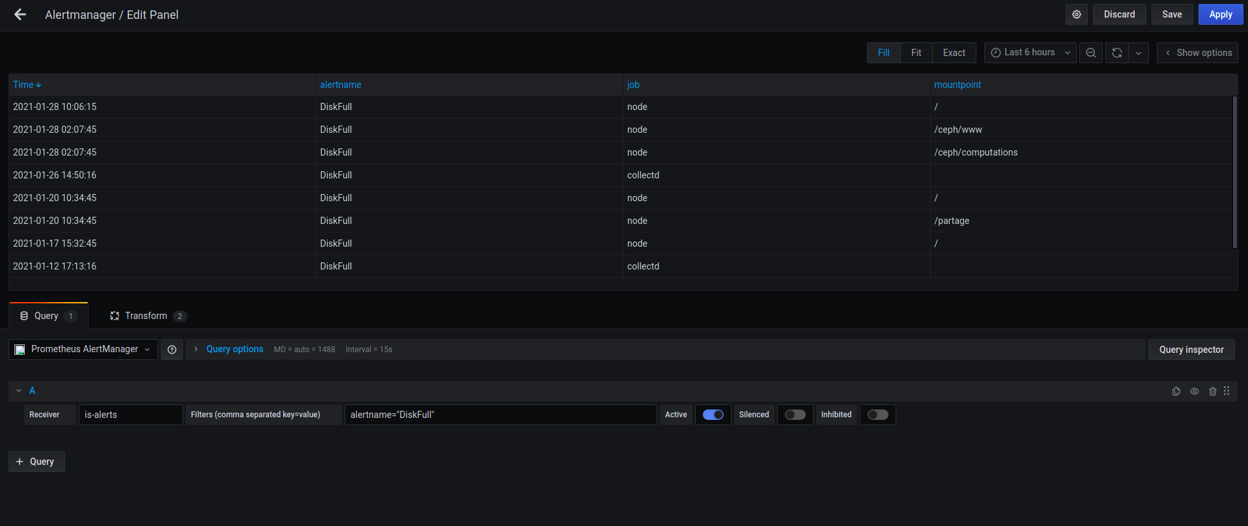Enable the Silenced toggle

click(795, 415)
